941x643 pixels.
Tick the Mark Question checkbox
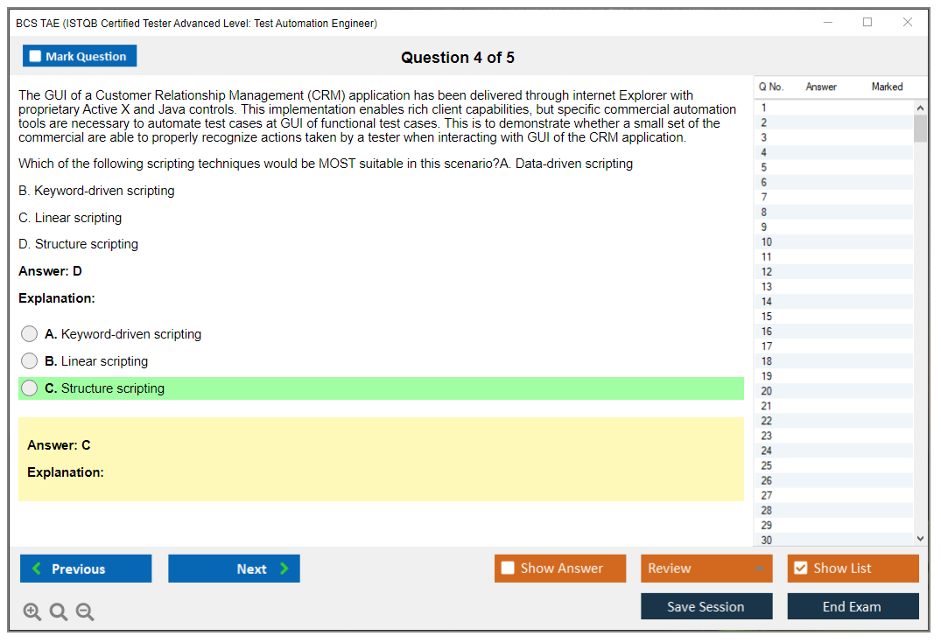point(36,57)
